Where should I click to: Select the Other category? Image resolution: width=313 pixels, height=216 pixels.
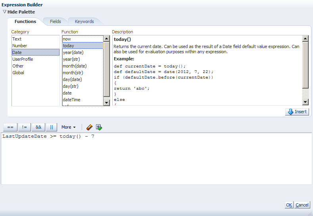coord(36,66)
